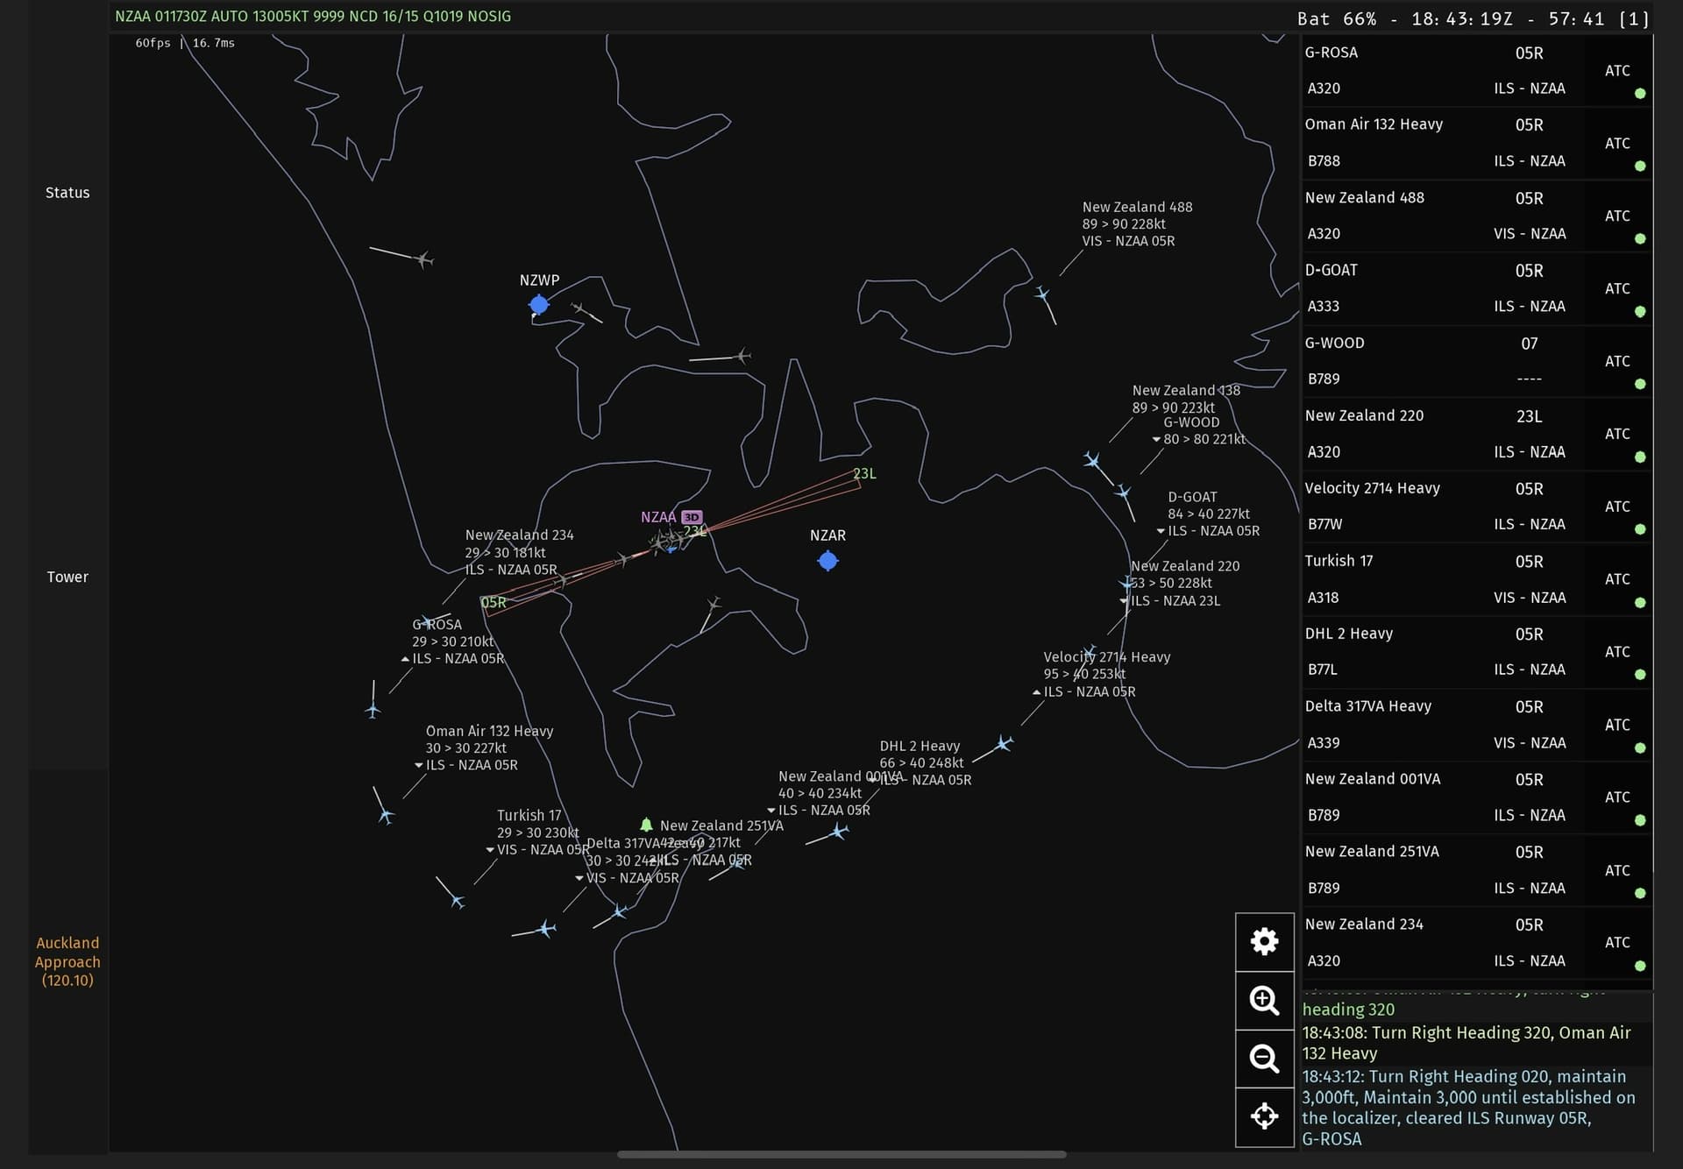Click the NZWP airport blue marker
Viewport: 1683px width, 1169px height.
click(539, 304)
